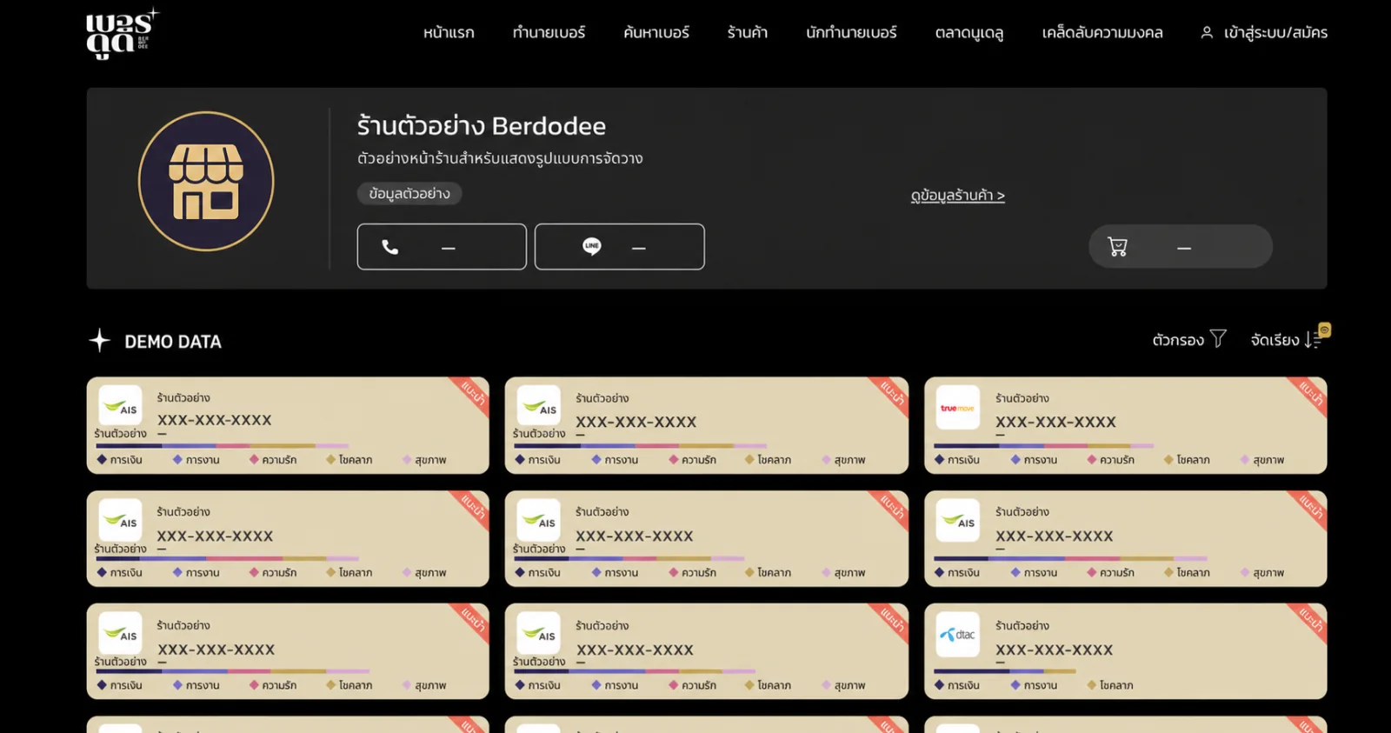
Task: Click the ร้านตัวอย่าง Berdodee shop heading
Action: coord(482,126)
